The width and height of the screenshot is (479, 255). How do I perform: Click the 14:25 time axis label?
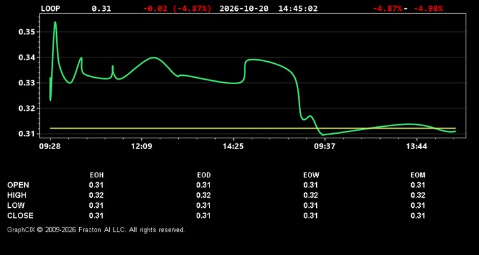(233, 147)
